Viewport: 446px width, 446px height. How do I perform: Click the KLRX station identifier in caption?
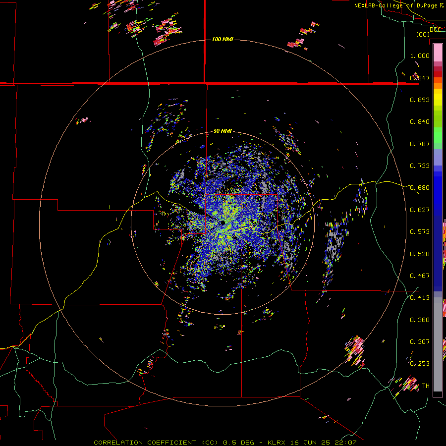pos(278,443)
